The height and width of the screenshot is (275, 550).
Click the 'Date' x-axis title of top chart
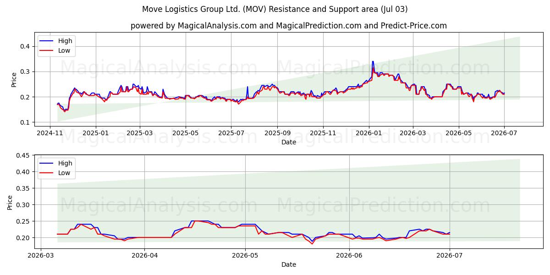click(289, 142)
